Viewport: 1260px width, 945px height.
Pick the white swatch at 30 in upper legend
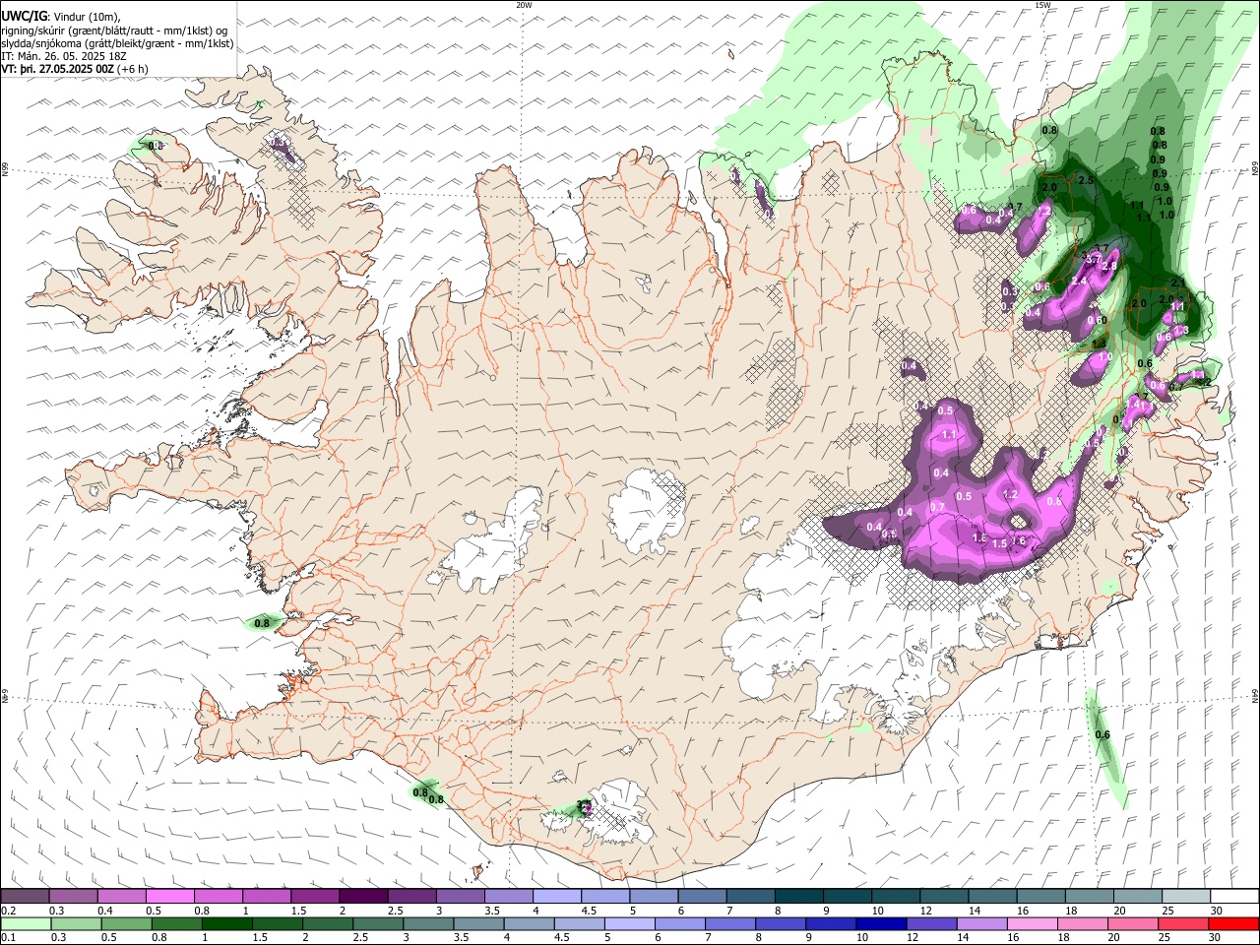(x=1233, y=897)
